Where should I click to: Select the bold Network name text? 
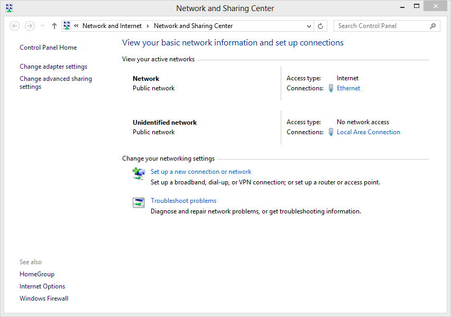[146, 79]
